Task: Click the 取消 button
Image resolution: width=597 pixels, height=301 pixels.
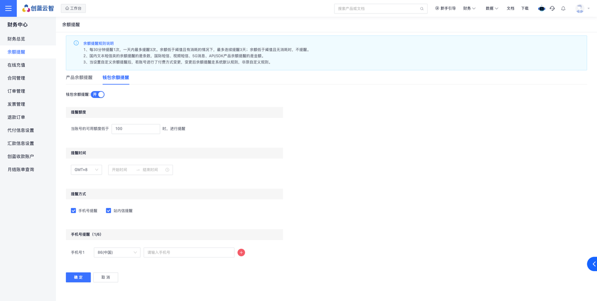Action: pos(106,277)
